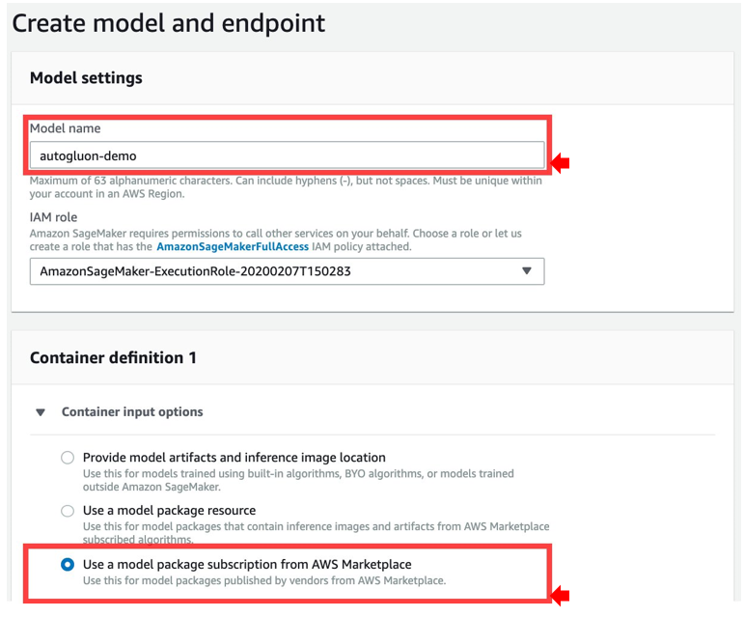The height and width of the screenshot is (618, 744).
Task: Select 'Provide model artifacts and inference image location'
Action: tap(68, 458)
